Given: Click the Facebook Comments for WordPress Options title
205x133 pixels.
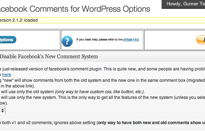Looking at the screenshot, I should pos(75,9).
